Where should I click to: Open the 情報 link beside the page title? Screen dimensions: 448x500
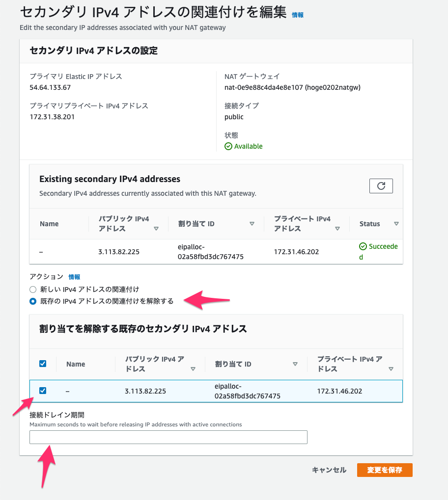(x=298, y=15)
